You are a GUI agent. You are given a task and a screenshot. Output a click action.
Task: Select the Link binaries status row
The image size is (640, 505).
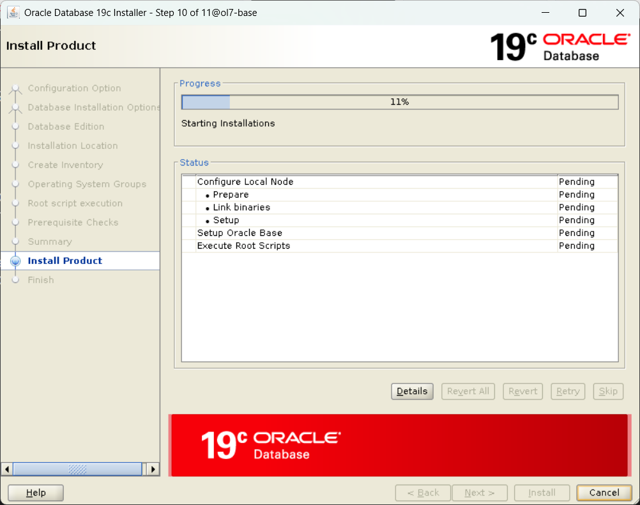[400, 207]
